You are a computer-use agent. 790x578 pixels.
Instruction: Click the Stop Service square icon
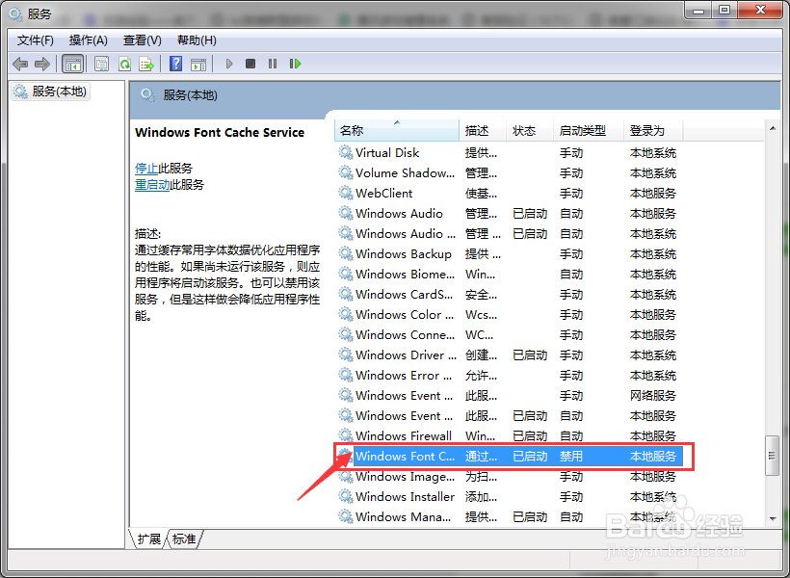(x=250, y=64)
